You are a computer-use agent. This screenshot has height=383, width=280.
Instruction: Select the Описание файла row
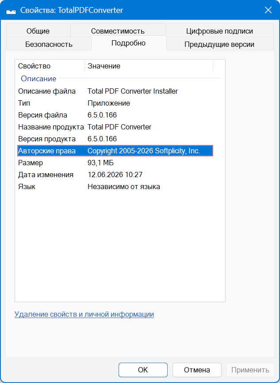pos(115,91)
